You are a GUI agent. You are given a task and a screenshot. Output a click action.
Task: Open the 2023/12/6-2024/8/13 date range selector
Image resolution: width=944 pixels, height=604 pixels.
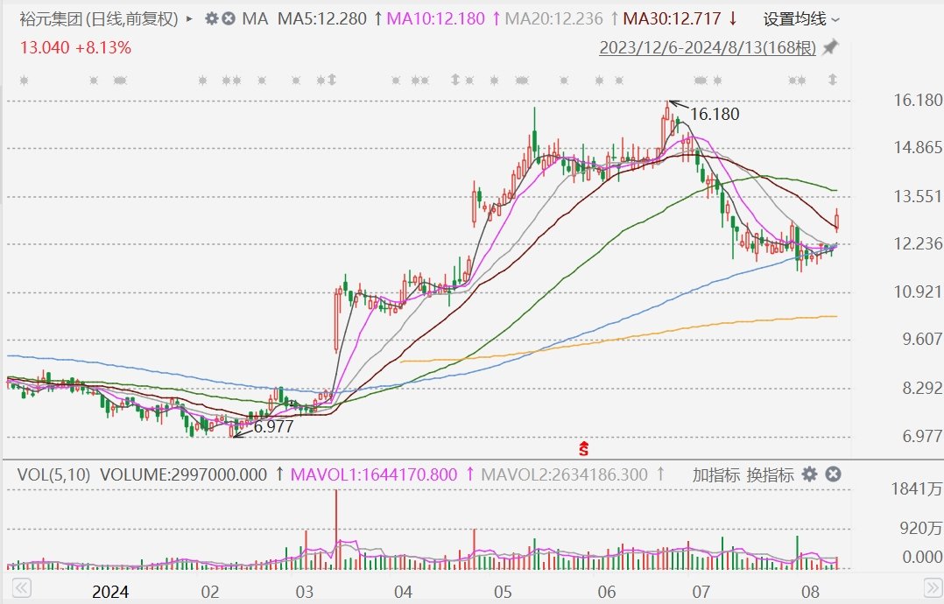[707, 47]
